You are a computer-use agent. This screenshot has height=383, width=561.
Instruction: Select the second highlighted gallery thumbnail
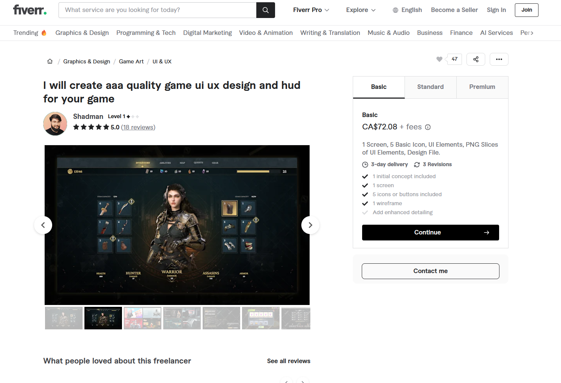103,318
